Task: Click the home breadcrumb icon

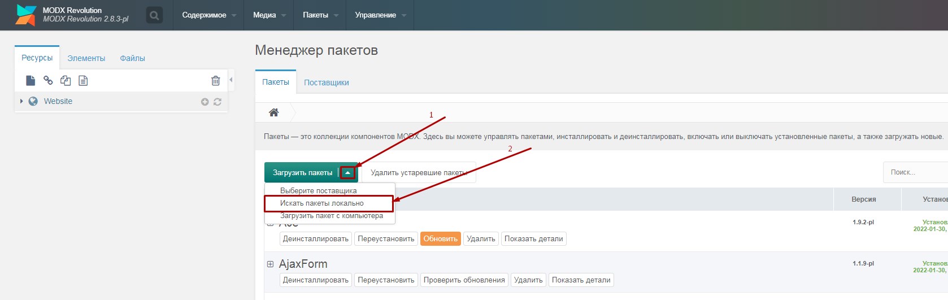Action: coord(273,112)
